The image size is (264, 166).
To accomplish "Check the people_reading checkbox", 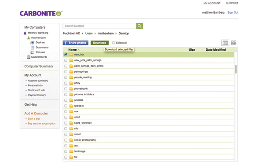I will click(66, 77).
